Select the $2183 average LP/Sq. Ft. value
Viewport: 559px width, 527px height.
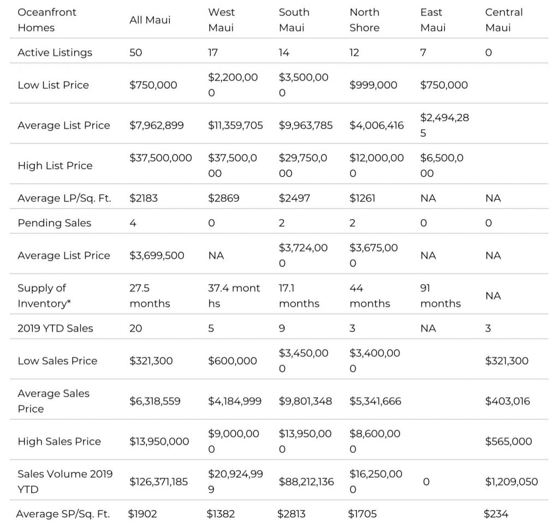[x=144, y=198]
